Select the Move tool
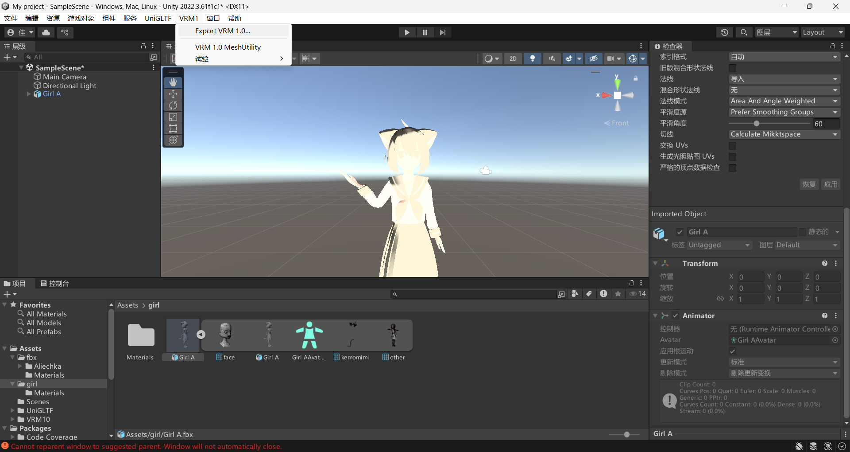 point(173,94)
